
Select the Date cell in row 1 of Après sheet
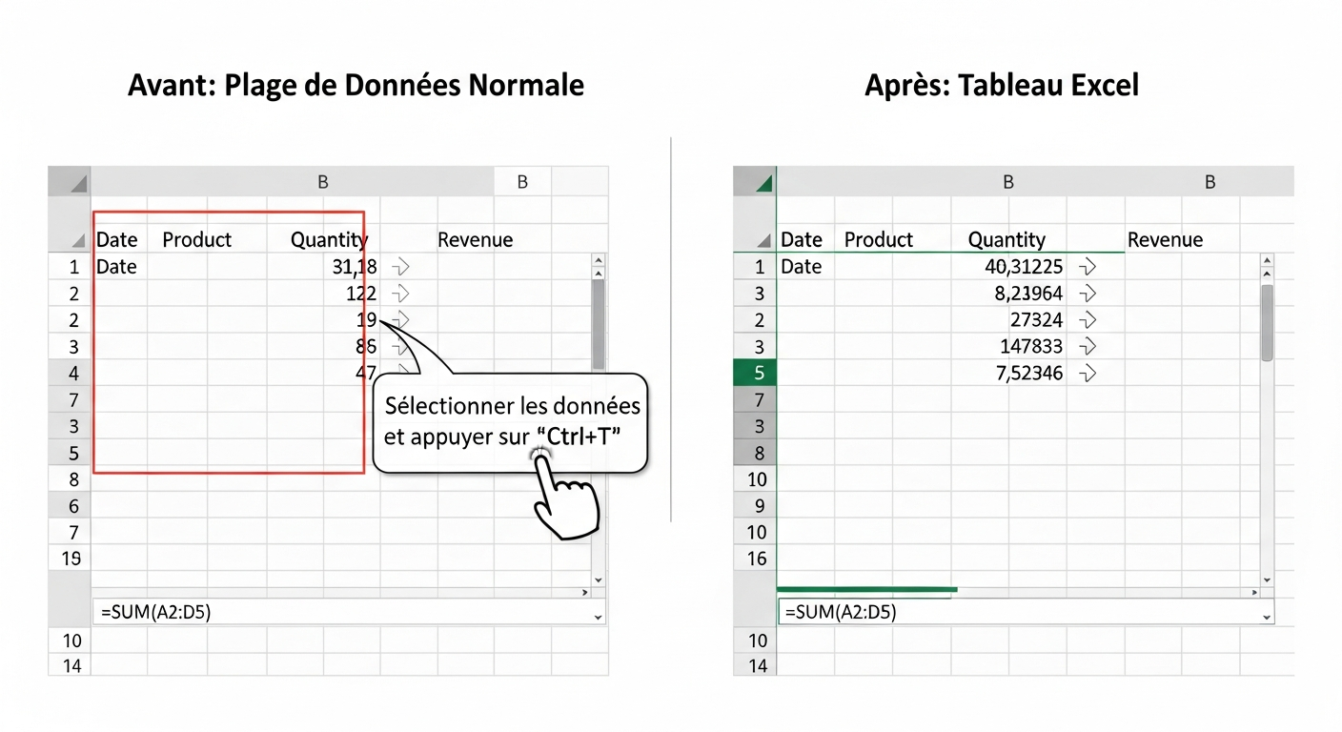pos(801,267)
